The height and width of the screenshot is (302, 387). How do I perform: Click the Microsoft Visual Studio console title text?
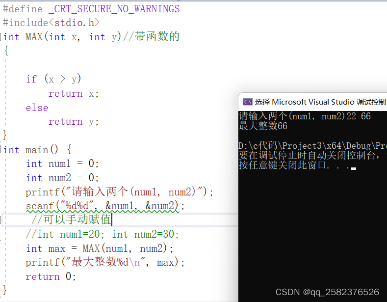tap(321, 102)
